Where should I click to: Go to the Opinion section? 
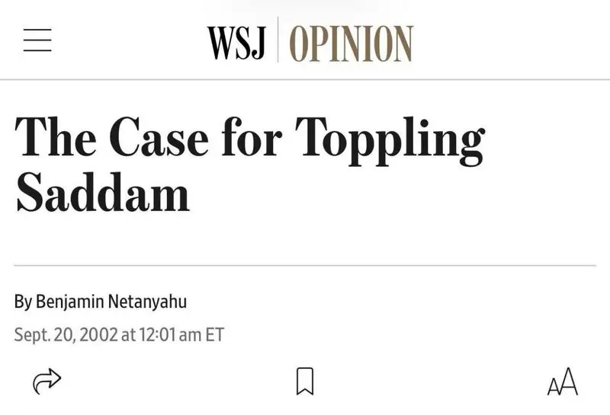coord(352,43)
